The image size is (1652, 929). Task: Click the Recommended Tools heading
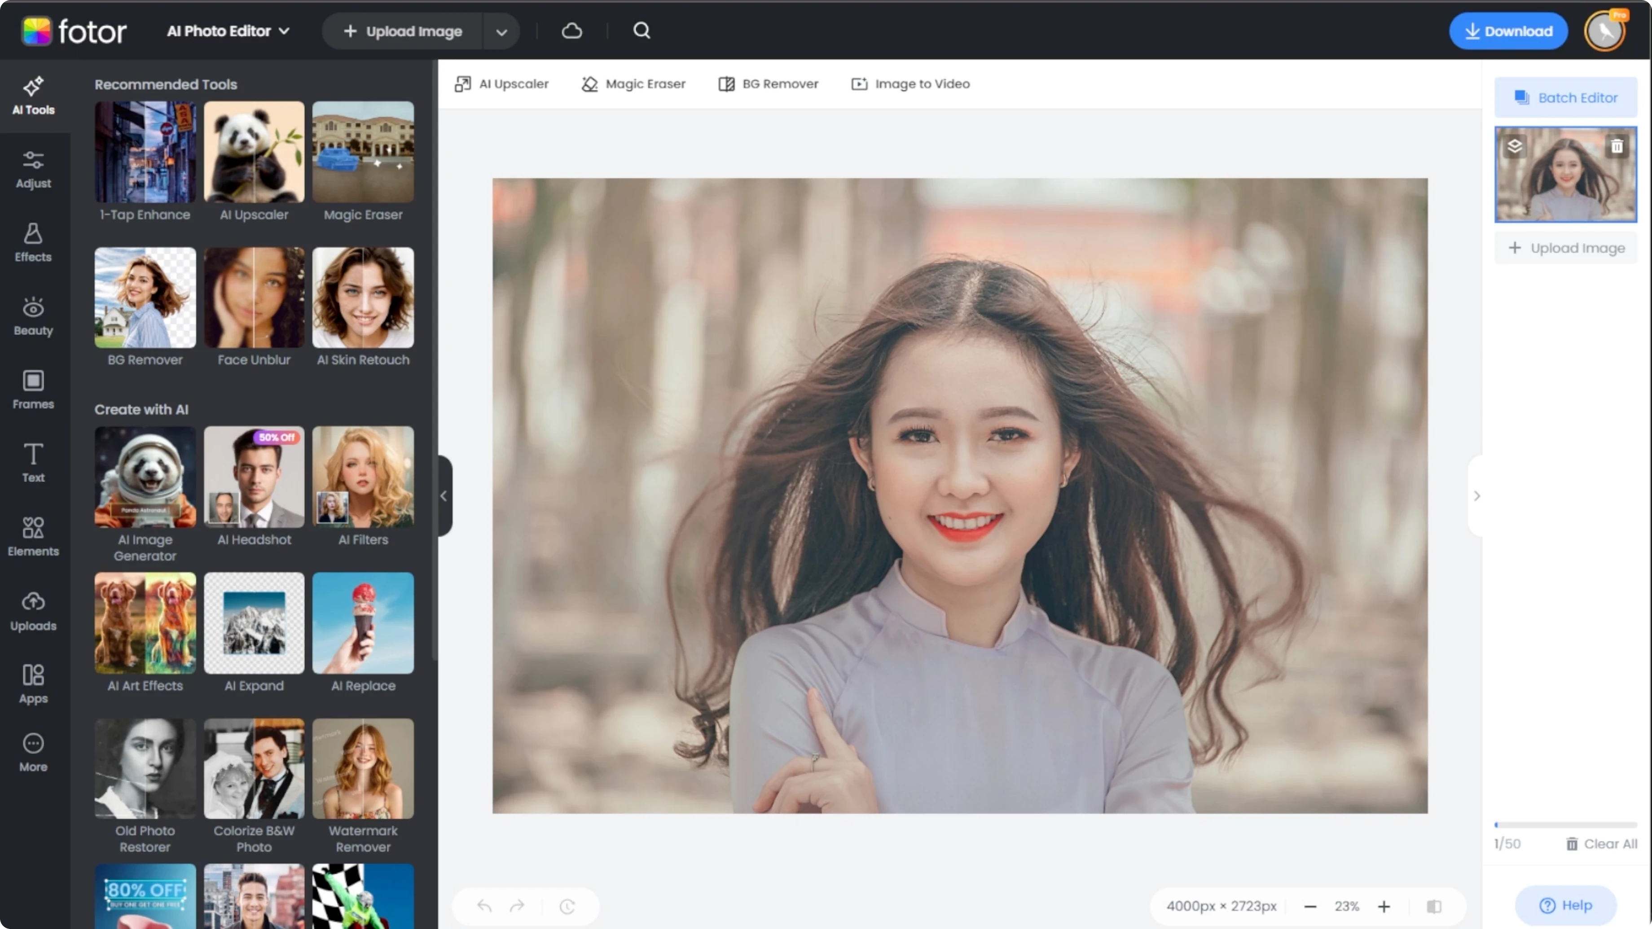tap(166, 85)
